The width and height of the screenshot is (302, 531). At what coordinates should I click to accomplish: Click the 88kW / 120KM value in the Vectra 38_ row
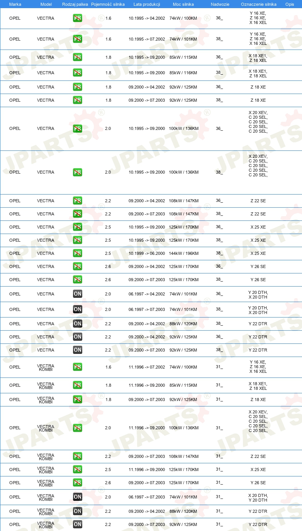(x=183, y=324)
